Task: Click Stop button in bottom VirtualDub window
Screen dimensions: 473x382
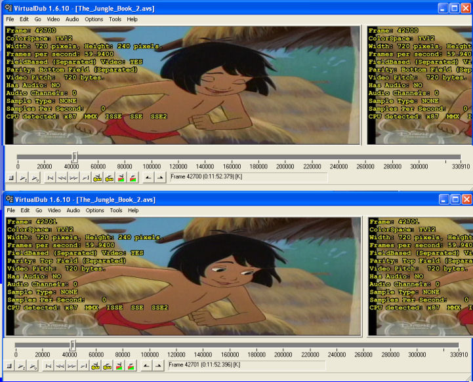Action: point(9,366)
